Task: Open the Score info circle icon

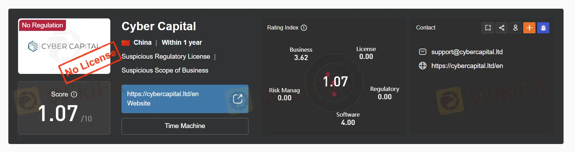Action: (74, 94)
